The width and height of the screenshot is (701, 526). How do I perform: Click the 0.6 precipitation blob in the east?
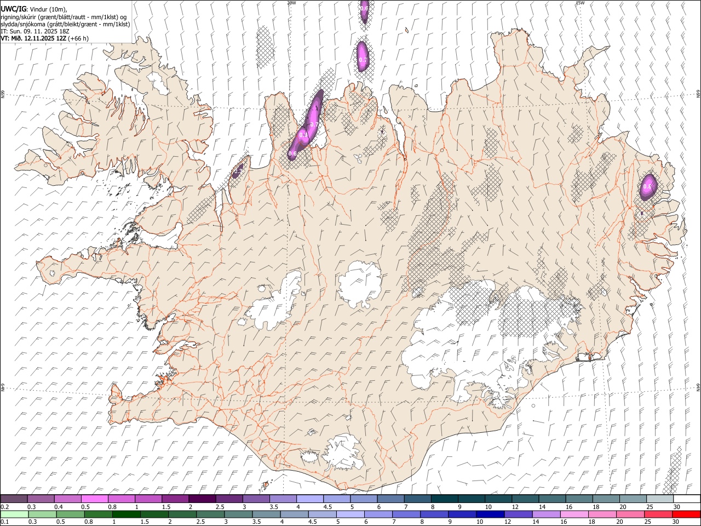tap(648, 186)
